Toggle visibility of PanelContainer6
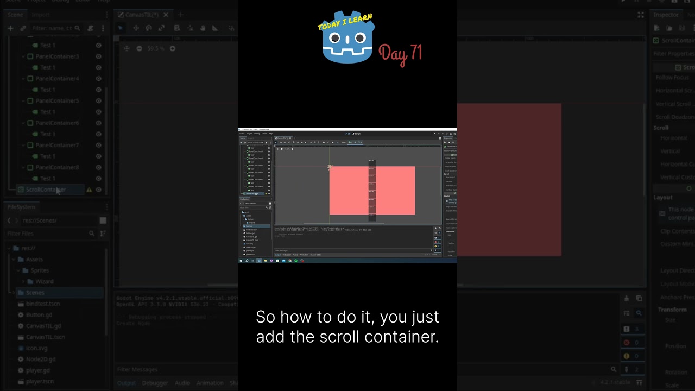 (x=98, y=123)
